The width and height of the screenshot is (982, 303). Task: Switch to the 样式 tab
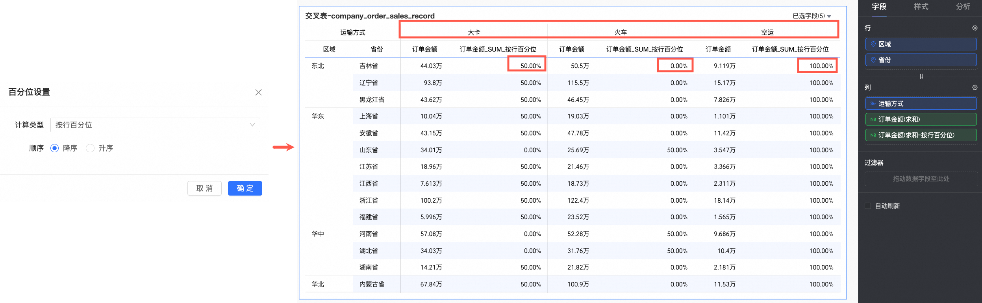(x=921, y=7)
